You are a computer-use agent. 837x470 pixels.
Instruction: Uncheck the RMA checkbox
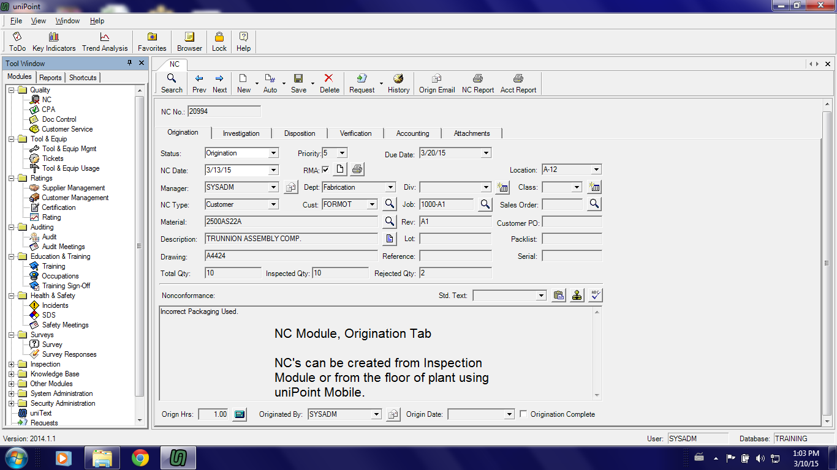click(x=326, y=170)
